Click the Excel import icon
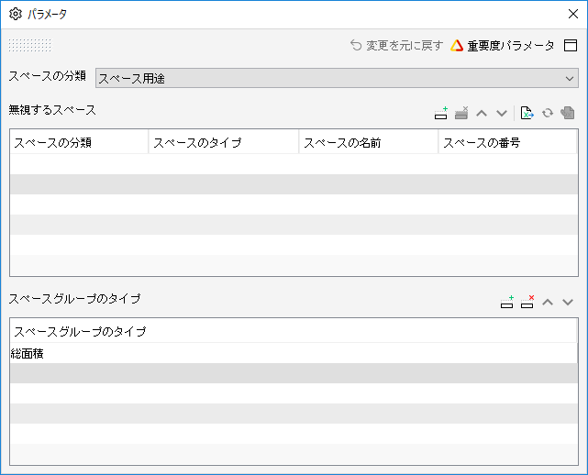Image resolution: width=588 pixels, height=475 pixels. (527, 113)
